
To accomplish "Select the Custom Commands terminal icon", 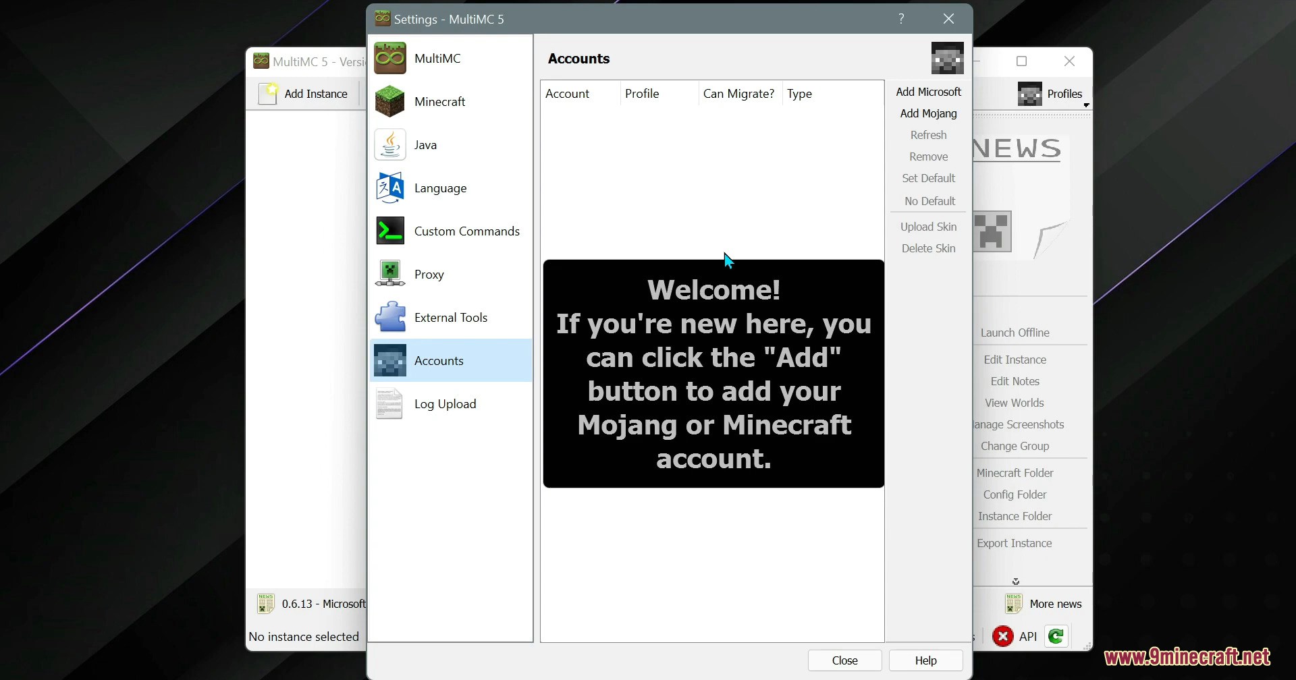I will [x=390, y=231].
